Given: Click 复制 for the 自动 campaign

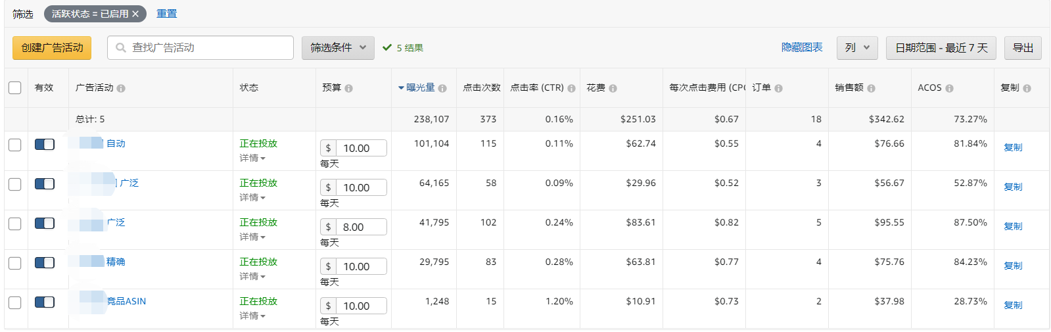Looking at the screenshot, I should click(x=1013, y=147).
